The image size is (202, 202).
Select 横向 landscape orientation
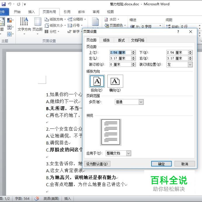pyautogui.click(x=115, y=81)
